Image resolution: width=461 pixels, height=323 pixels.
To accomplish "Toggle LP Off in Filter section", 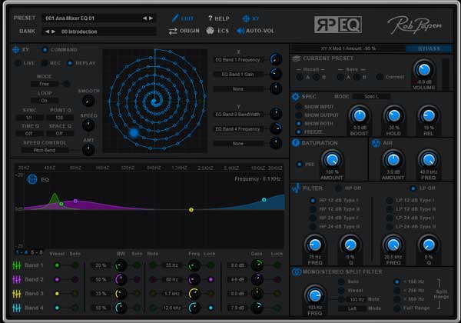I will click(413, 188).
